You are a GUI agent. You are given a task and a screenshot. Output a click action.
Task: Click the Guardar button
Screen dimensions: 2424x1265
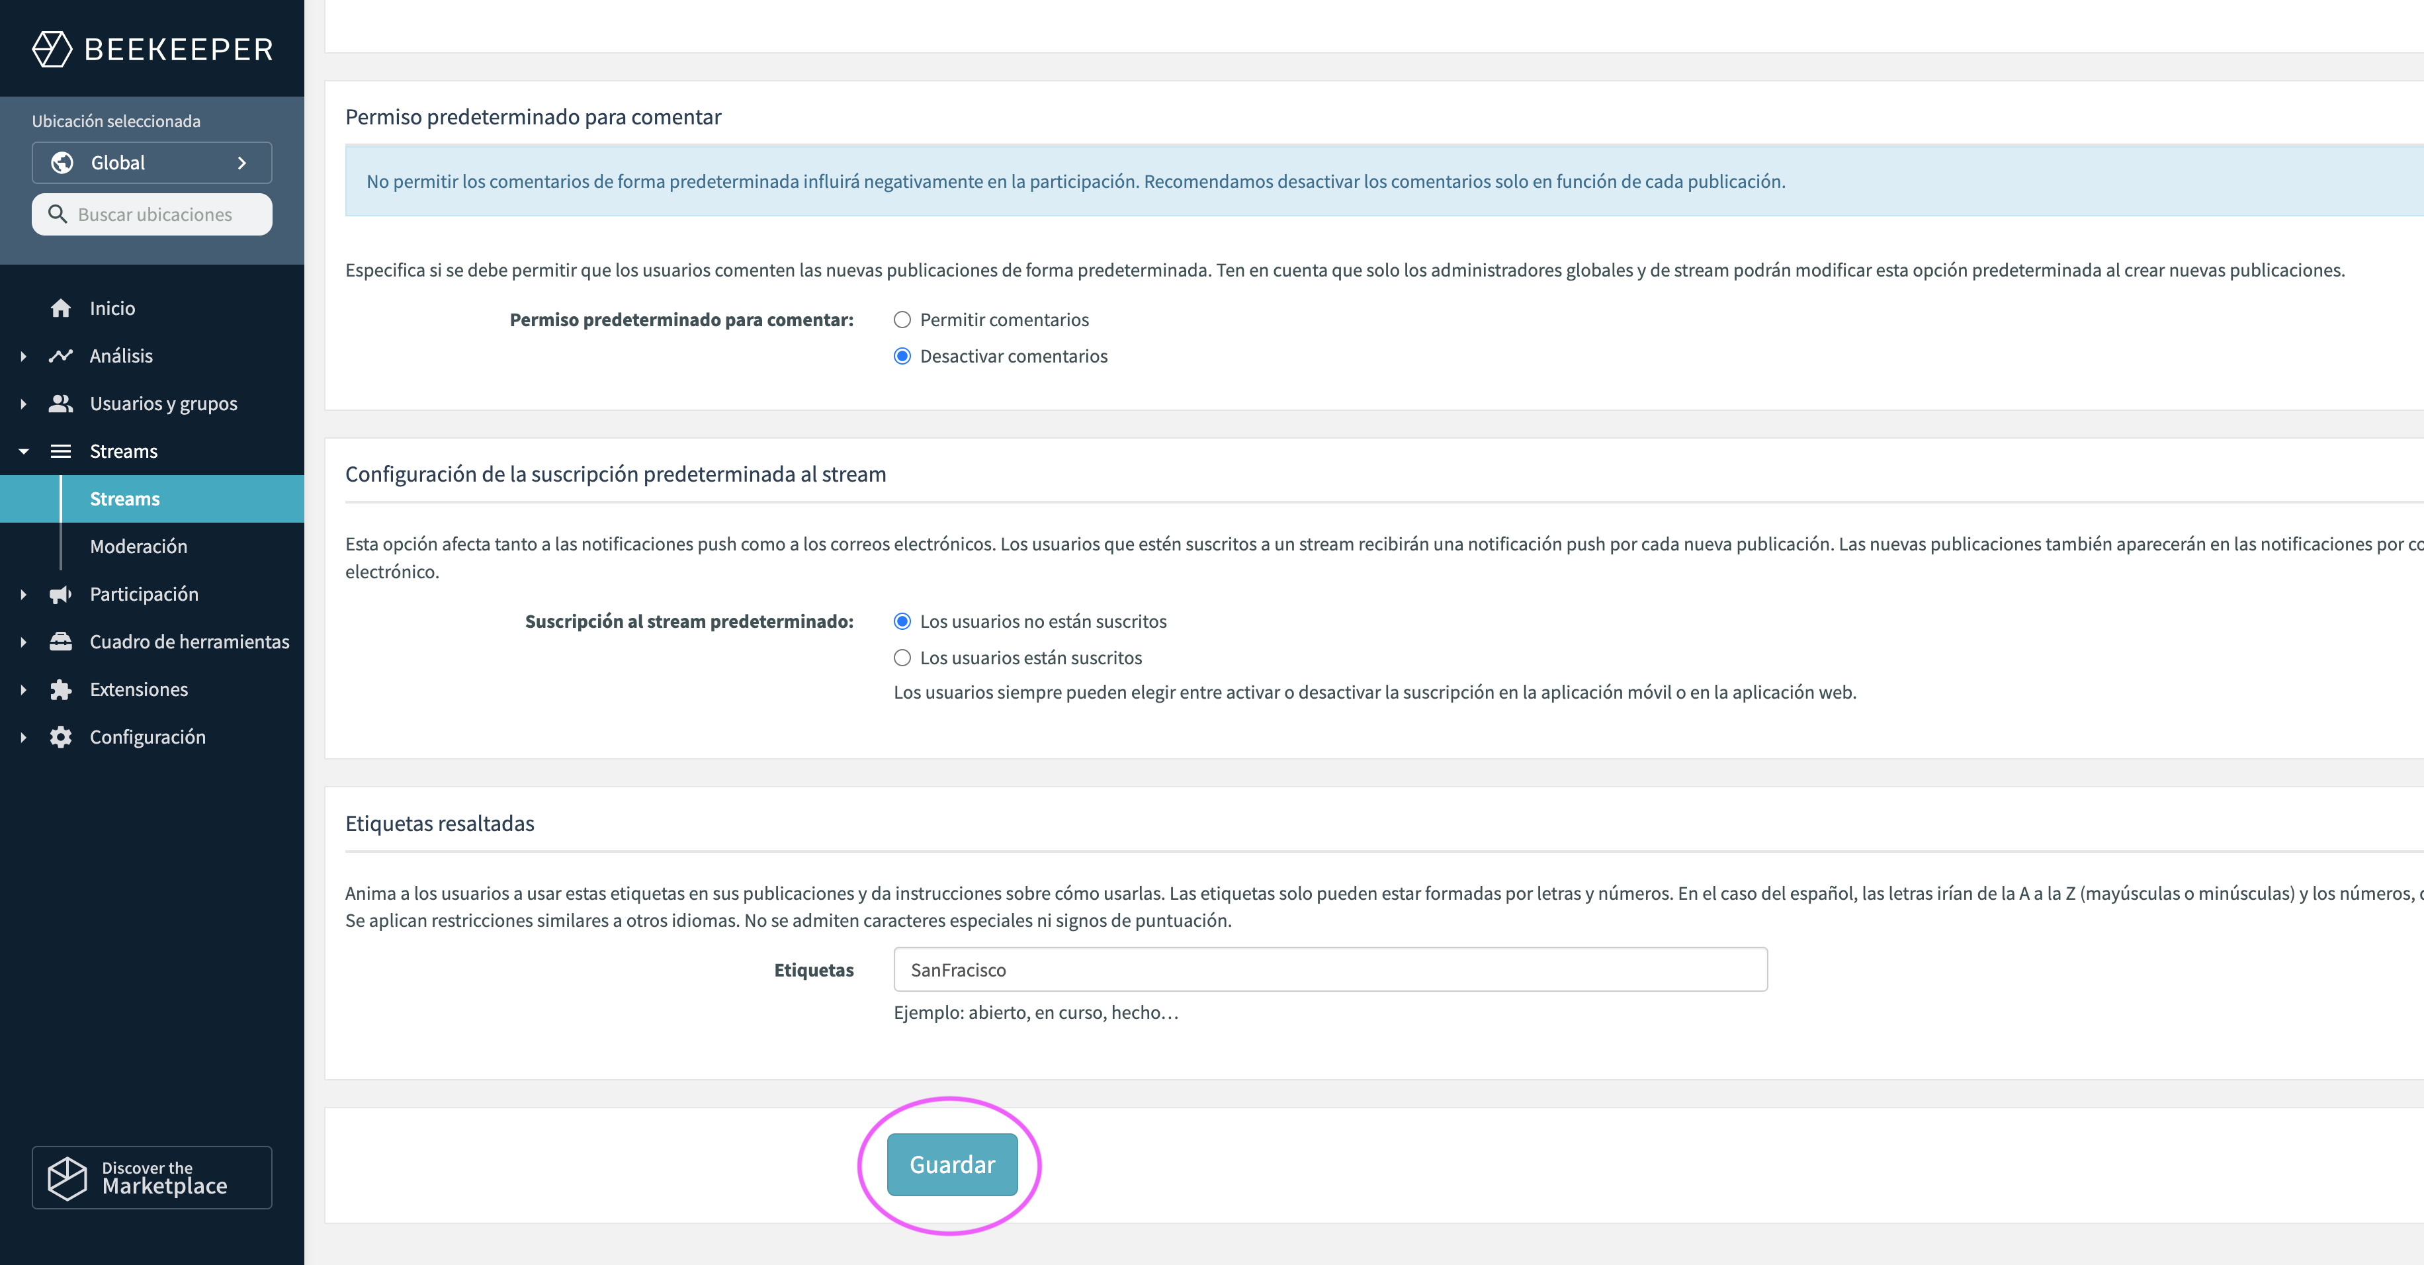pos(952,1164)
